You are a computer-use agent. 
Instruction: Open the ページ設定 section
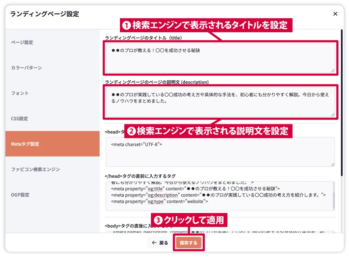22,43
